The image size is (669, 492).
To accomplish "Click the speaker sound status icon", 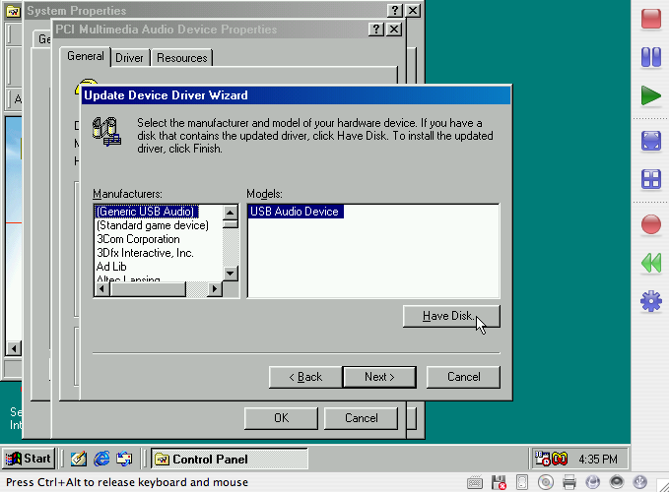I will [x=617, y=482].
